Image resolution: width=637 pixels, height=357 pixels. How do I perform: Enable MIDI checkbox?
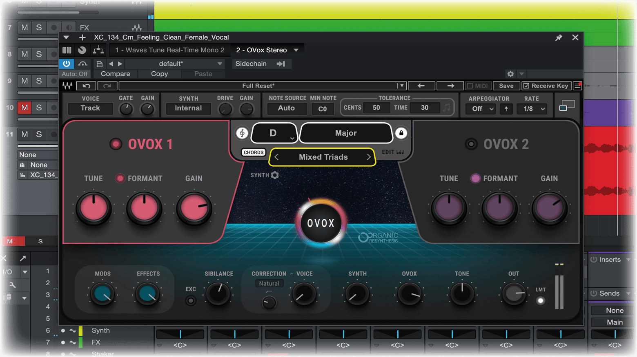tap(470, 86)
